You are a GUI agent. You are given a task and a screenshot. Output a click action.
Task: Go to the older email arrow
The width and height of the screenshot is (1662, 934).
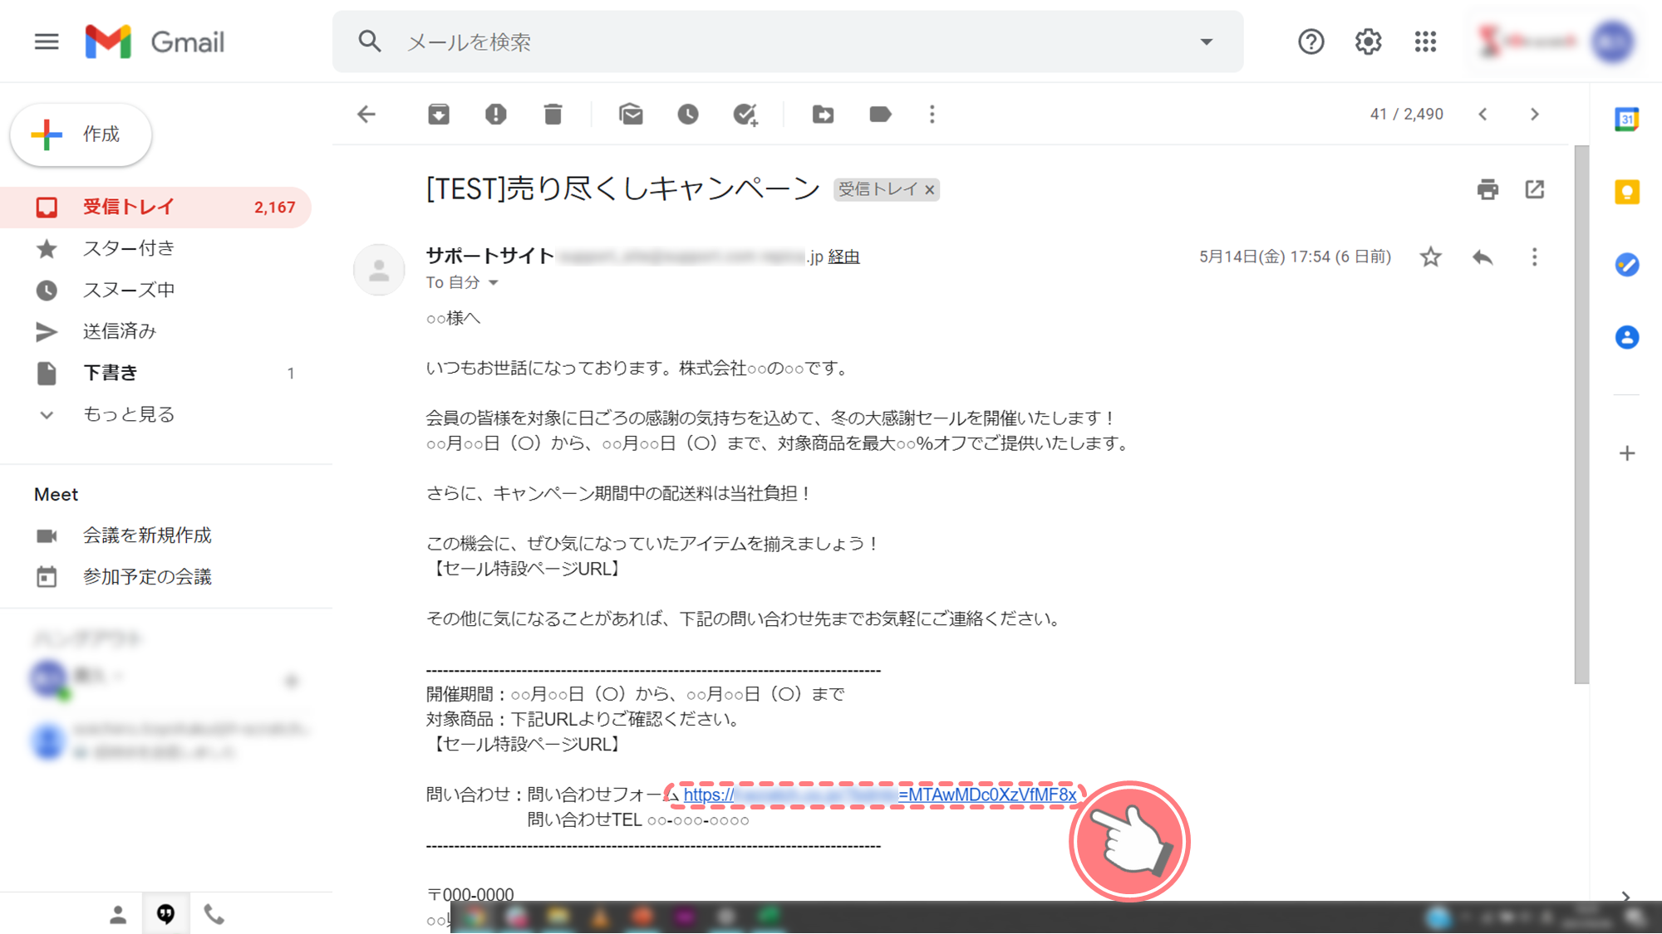click(x=1535, y=115)
